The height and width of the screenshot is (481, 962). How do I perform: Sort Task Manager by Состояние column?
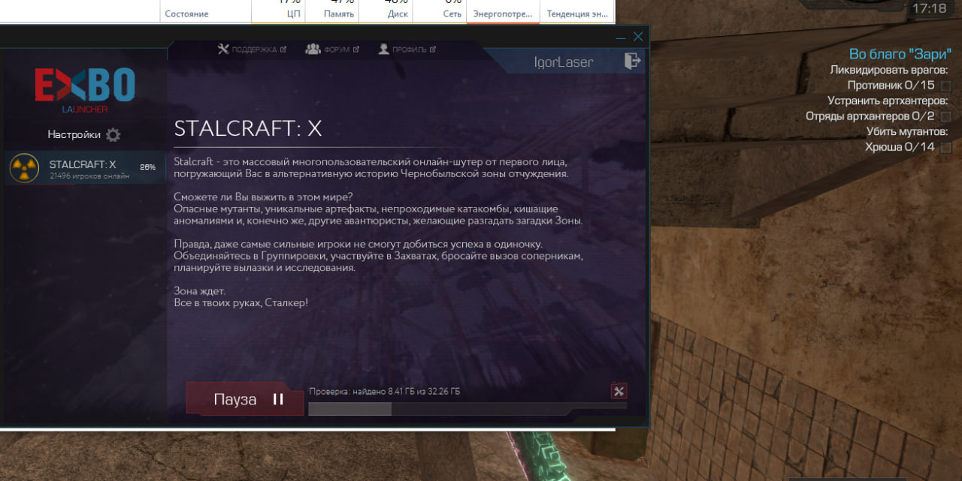point(186,14)
